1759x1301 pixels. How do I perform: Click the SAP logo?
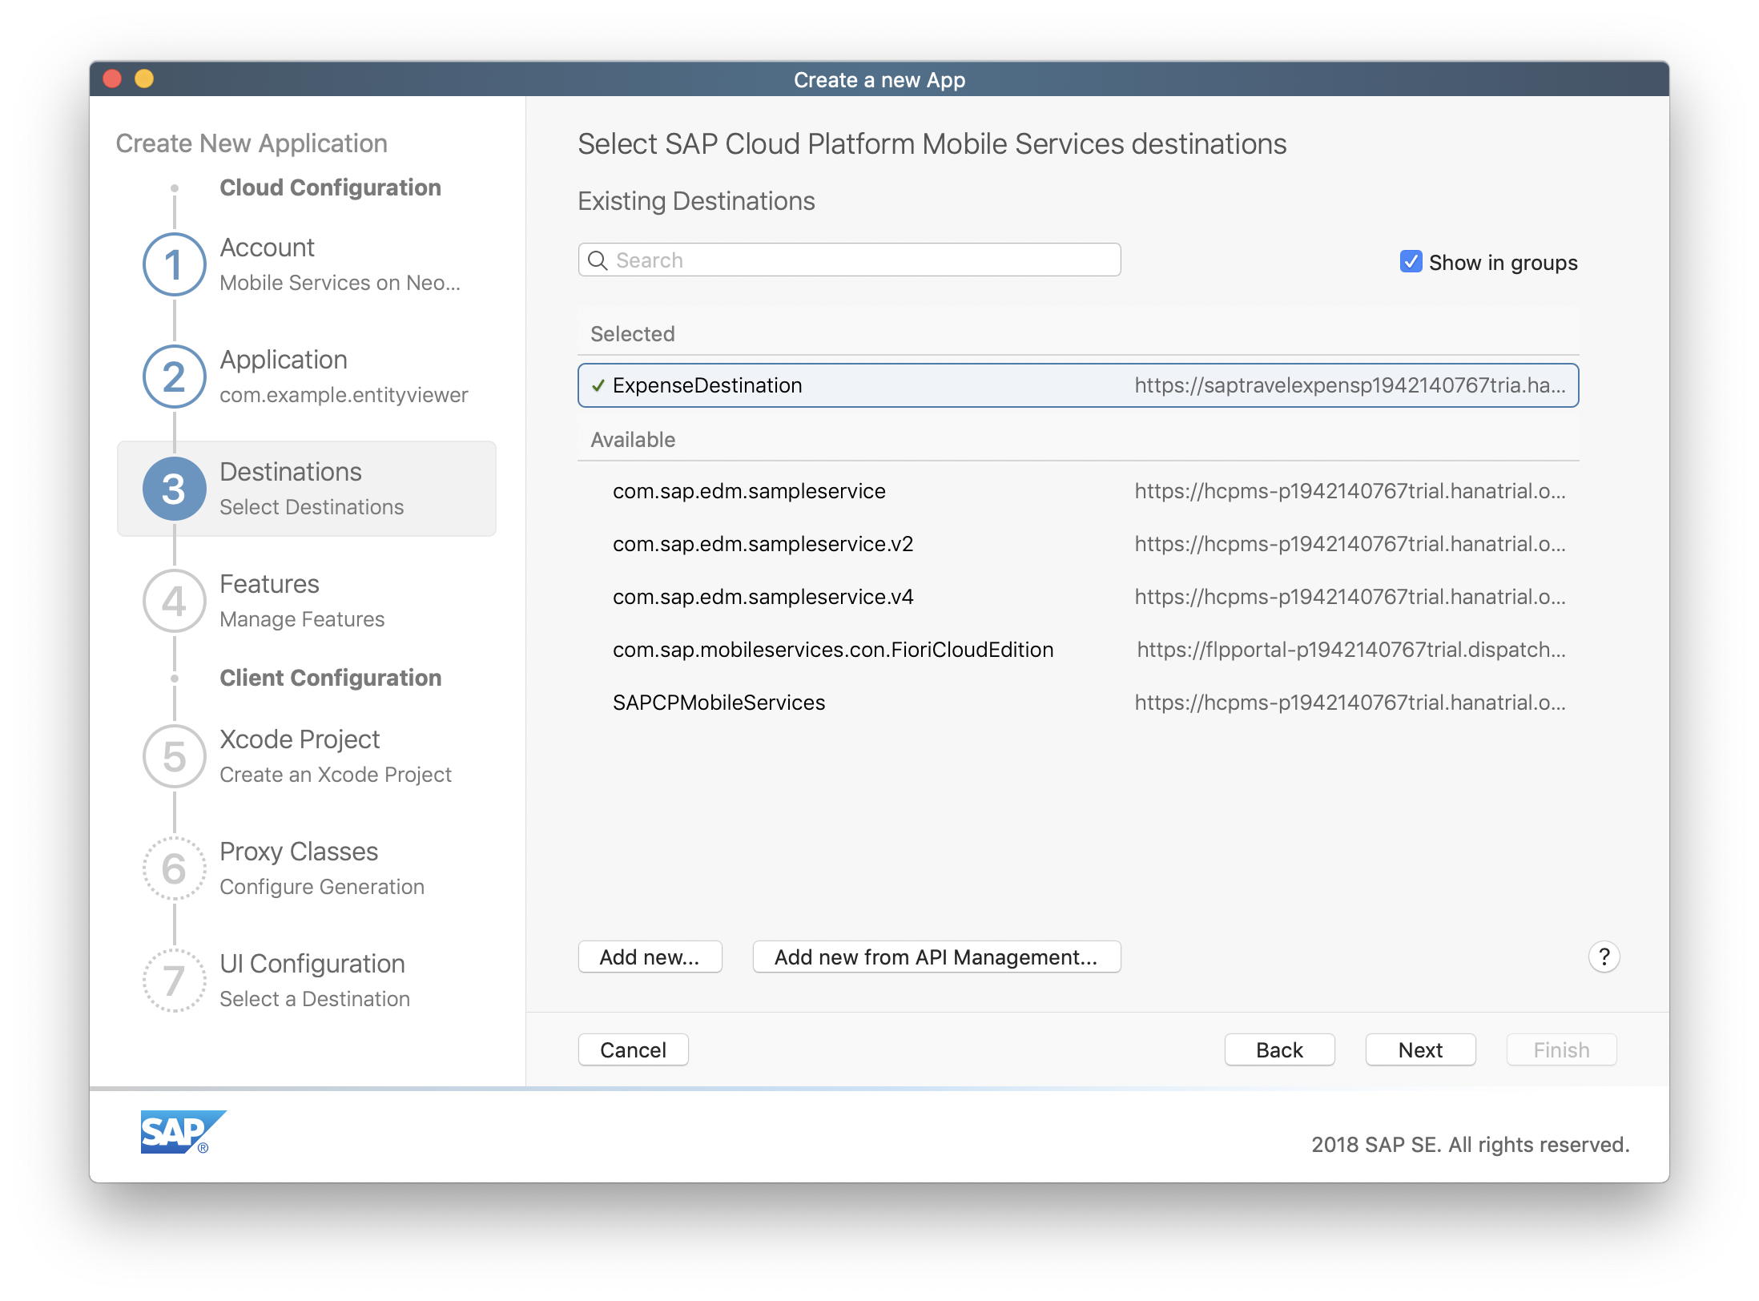[183, 1131]
